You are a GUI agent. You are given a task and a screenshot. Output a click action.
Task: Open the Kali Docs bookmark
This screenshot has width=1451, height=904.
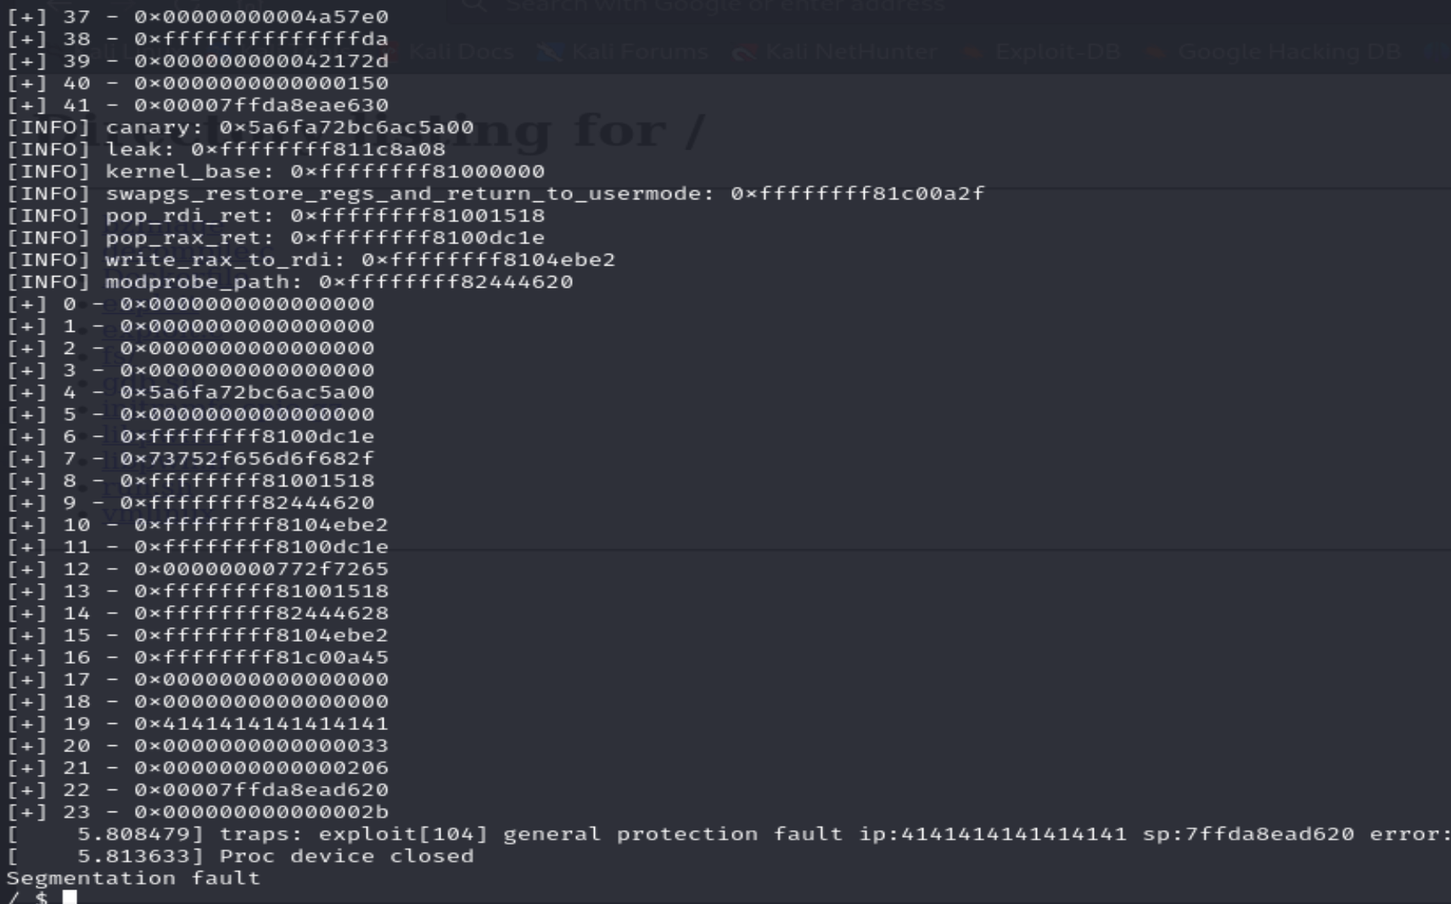(x=461, y=53)
